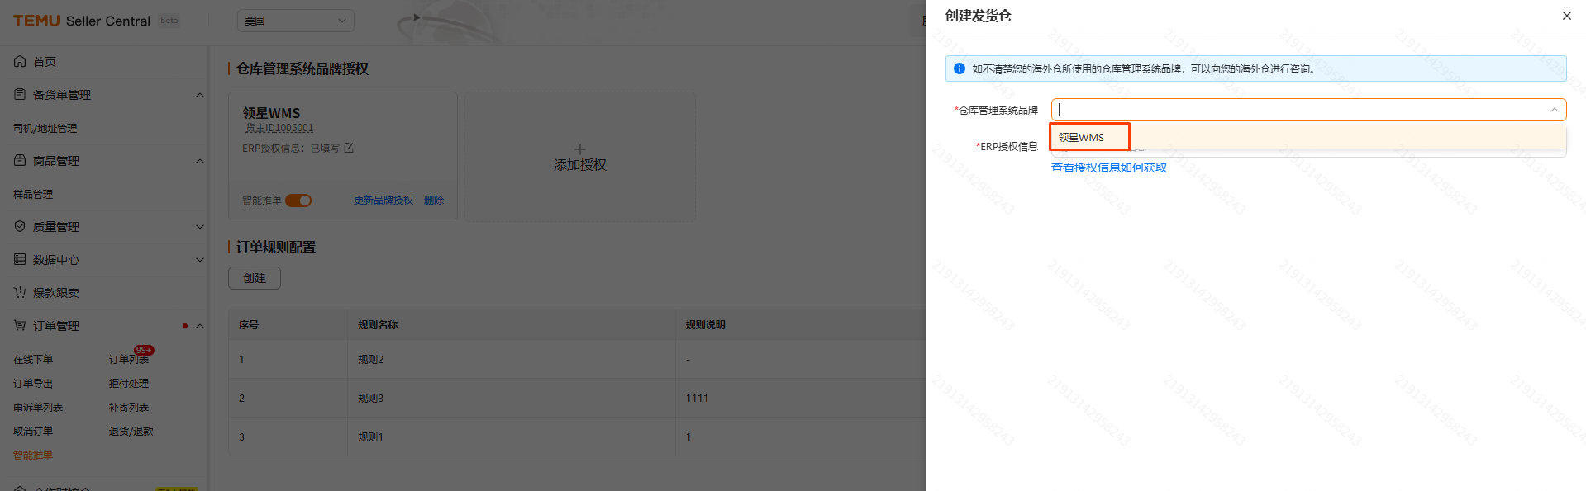Expand the 质量管理 chevron
This screenshot has height=491, width=1586.
click(199, 227)
